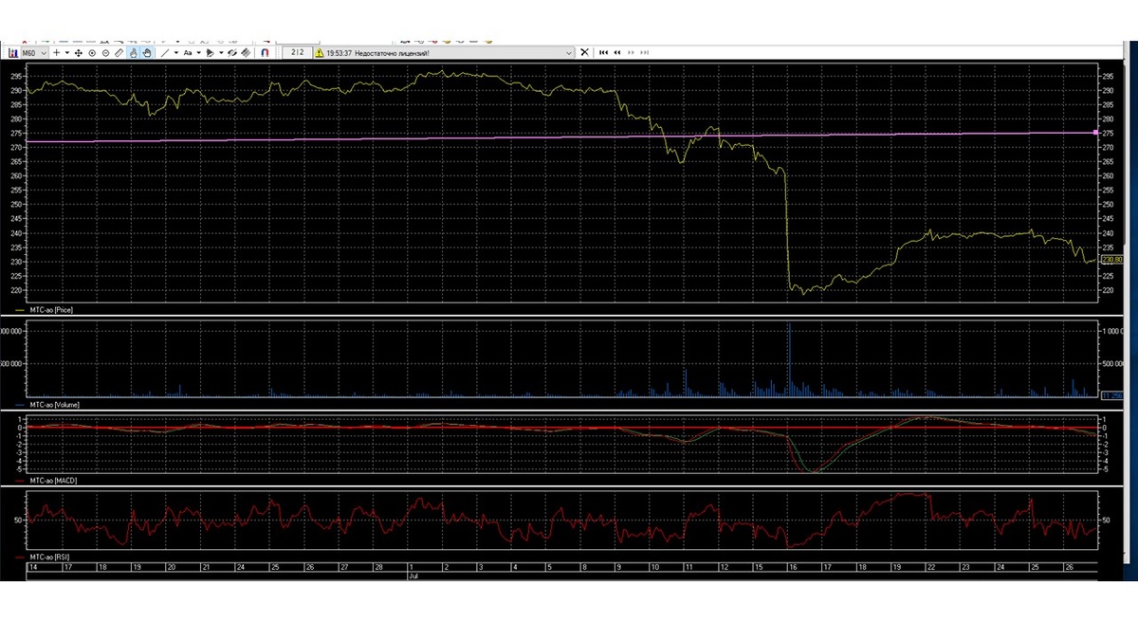
Task: Click the X clear messages button
Action: (585, 53)
